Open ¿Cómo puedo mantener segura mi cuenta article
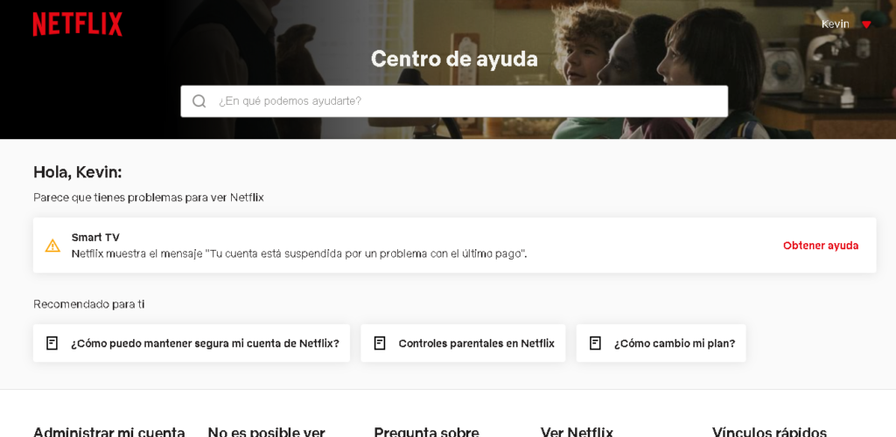 (192, 343)
